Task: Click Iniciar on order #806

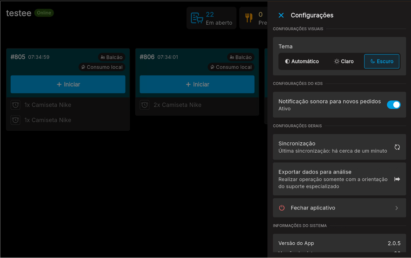Action: pos(197,84)
